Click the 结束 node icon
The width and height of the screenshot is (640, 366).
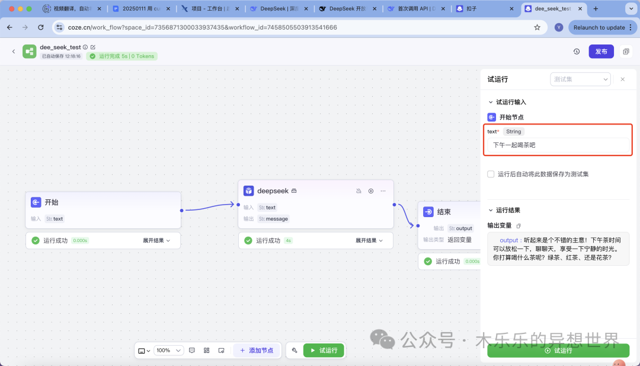click(x=428, y=212)
